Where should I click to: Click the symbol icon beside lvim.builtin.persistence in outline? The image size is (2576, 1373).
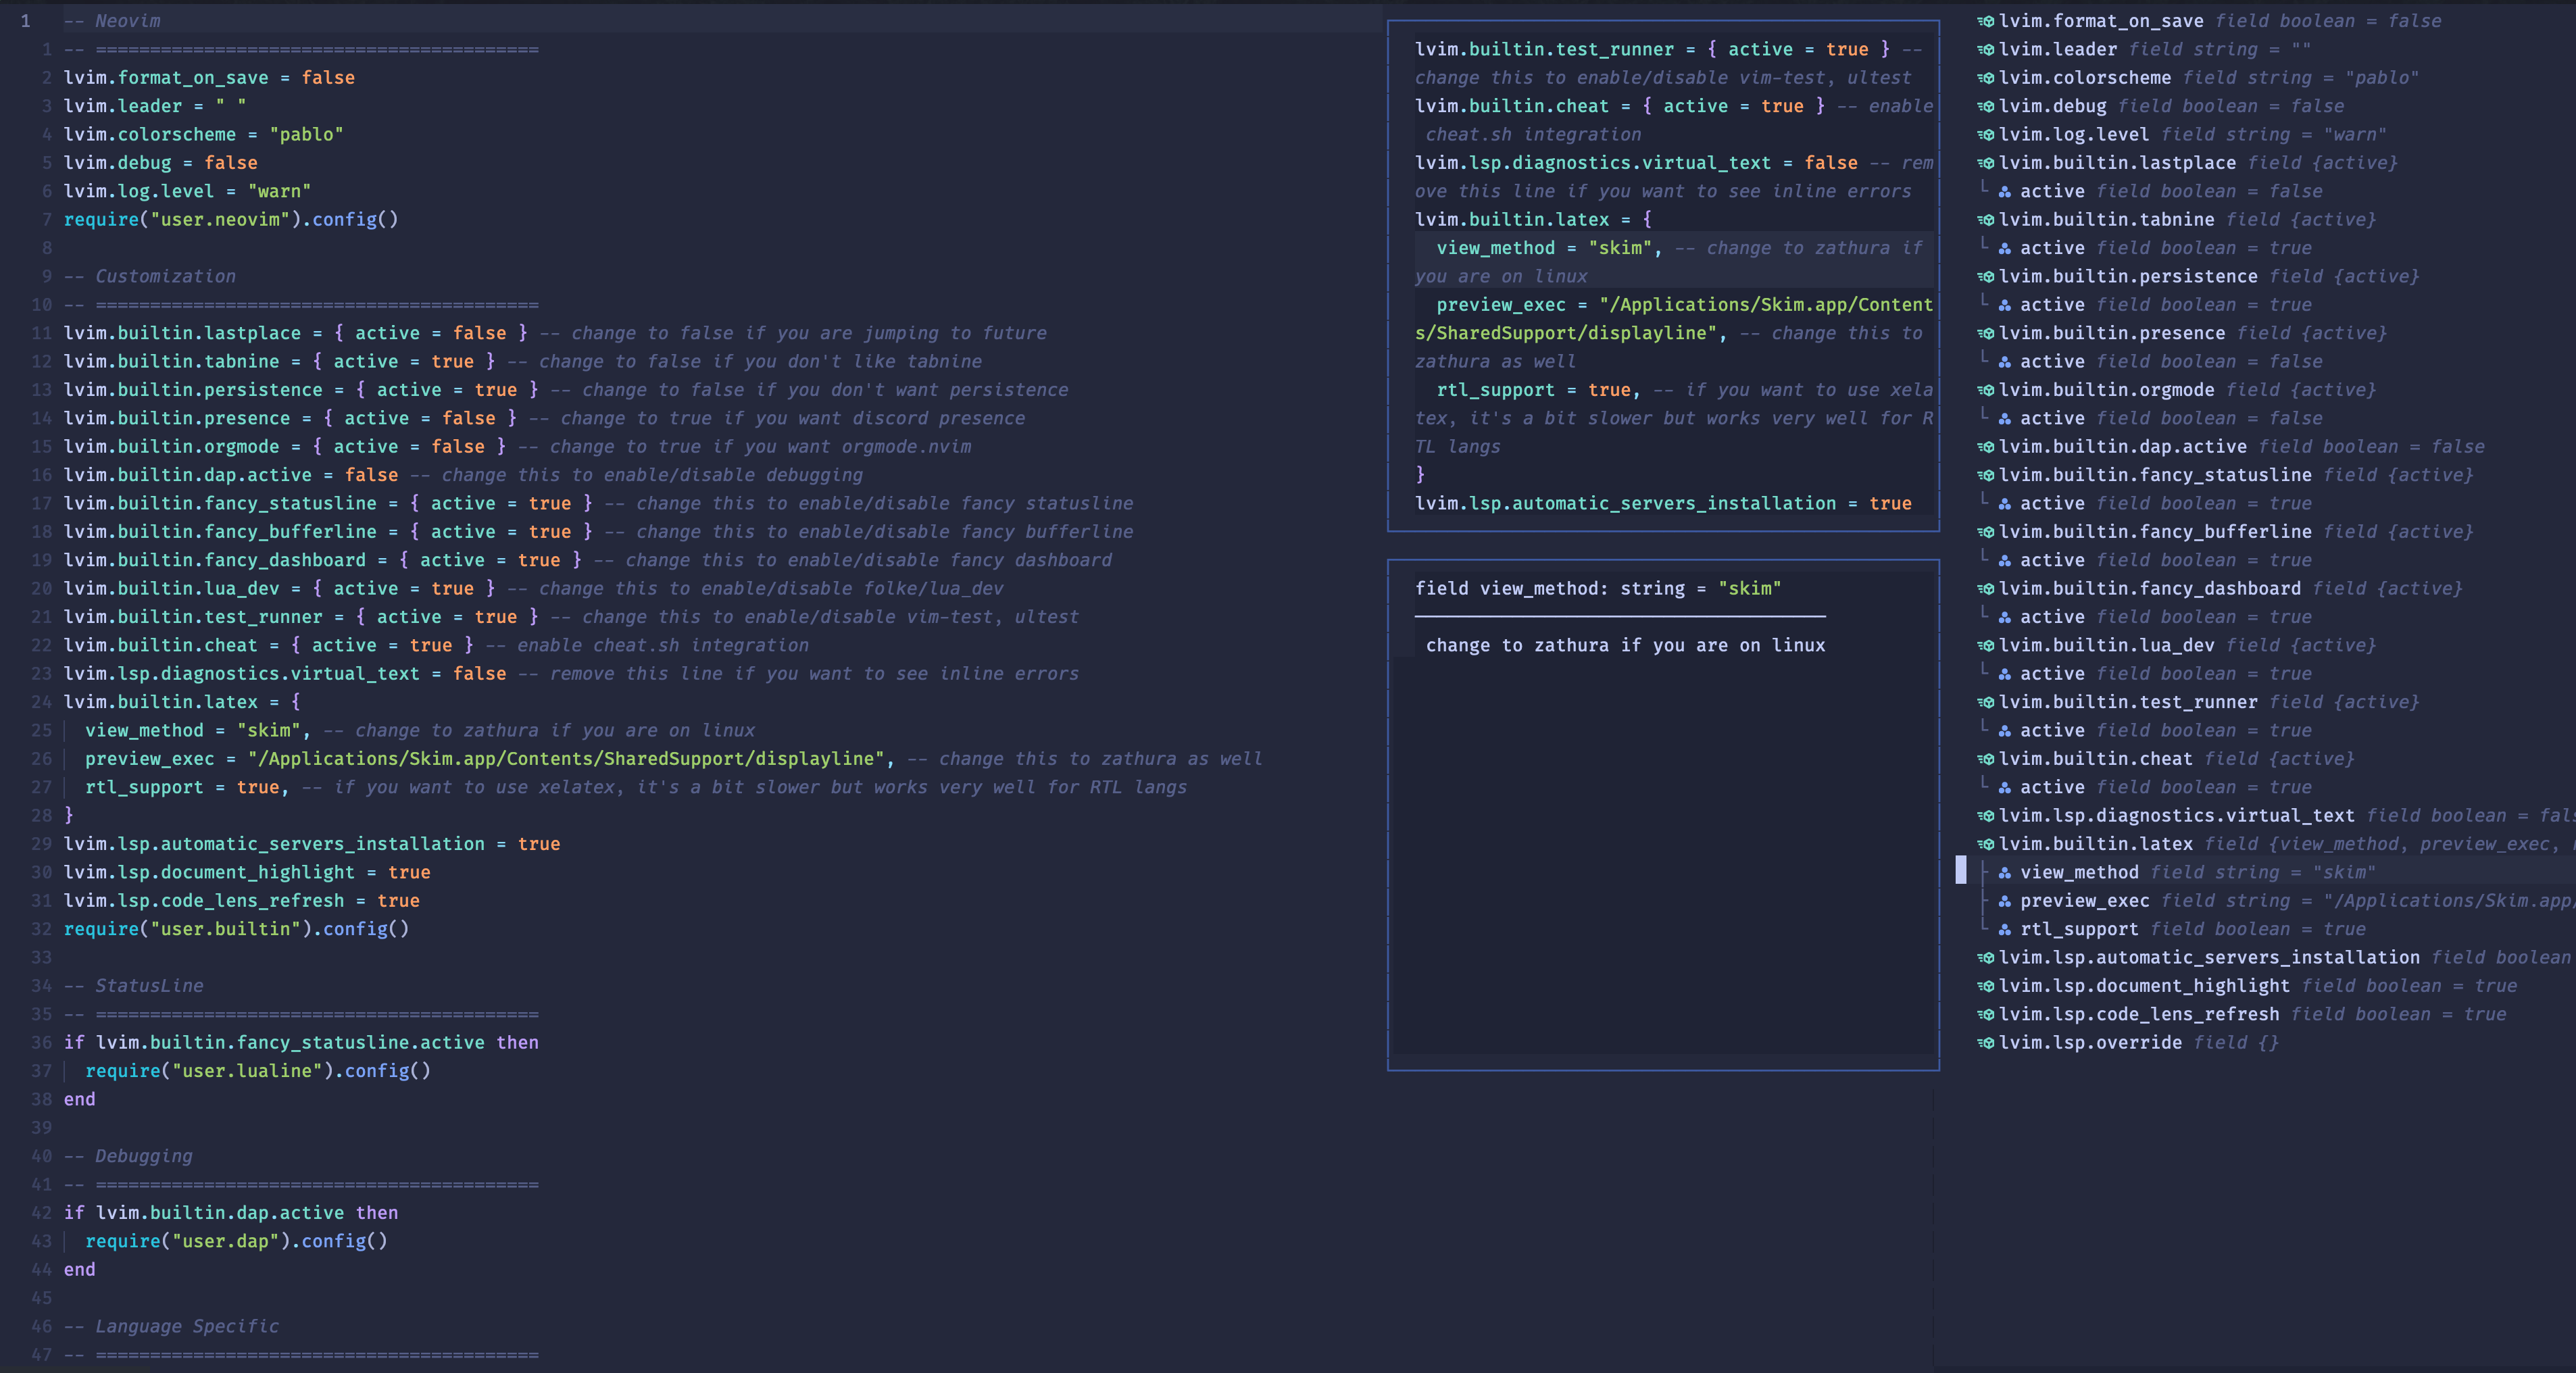[x=1985, y=276]
